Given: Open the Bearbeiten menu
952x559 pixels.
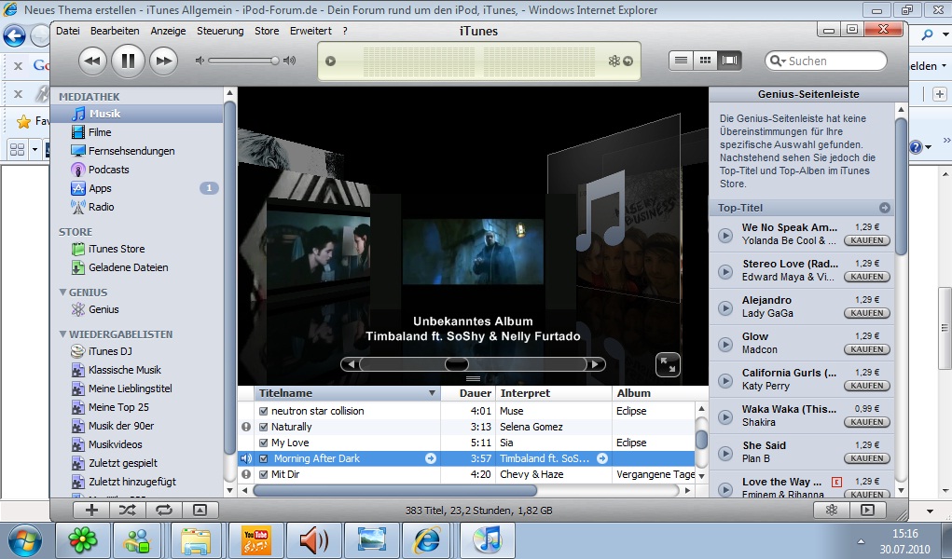Looking at the screenshot, I should [x=115, y=31].
